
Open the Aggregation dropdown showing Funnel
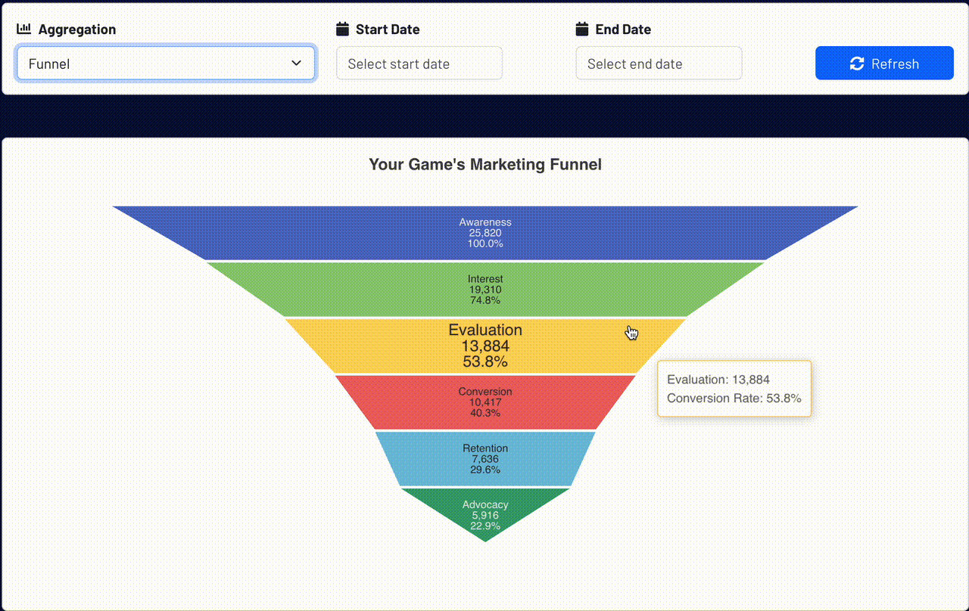pos(166,64)
